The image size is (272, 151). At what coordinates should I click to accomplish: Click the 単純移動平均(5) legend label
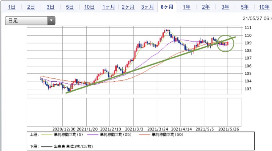pos(68,135)
